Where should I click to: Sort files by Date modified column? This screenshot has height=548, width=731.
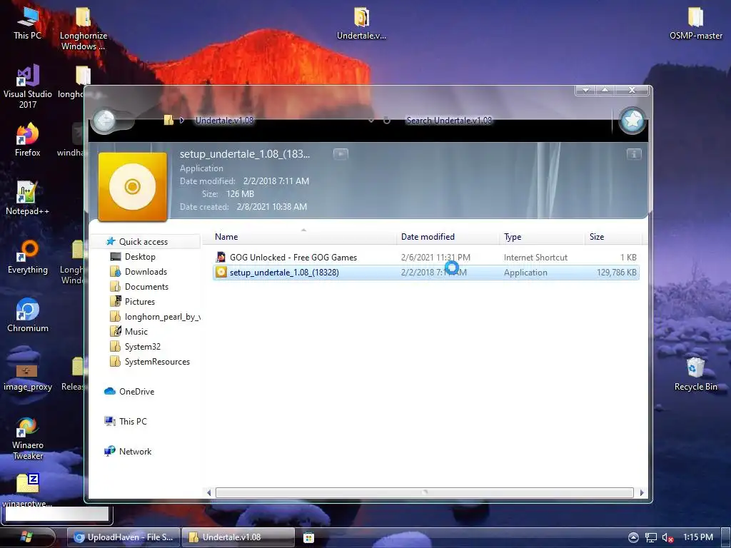tap(448, 237)
